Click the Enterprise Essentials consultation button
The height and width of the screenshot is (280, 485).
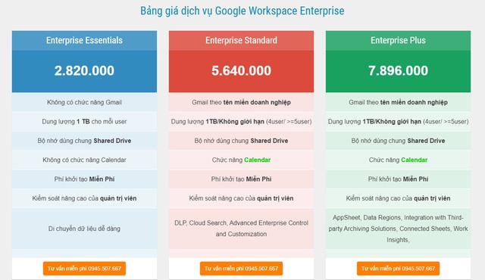[84, 268]
